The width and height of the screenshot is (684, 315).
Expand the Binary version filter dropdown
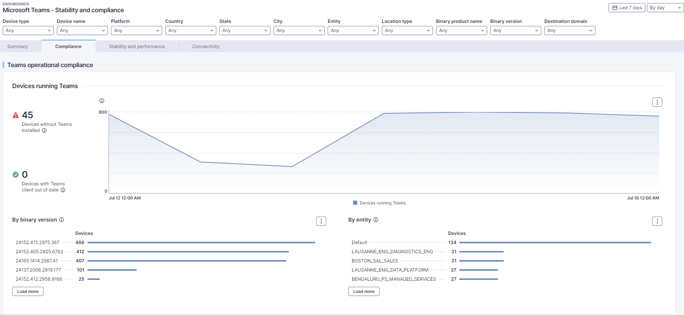(x=515, y=31)
